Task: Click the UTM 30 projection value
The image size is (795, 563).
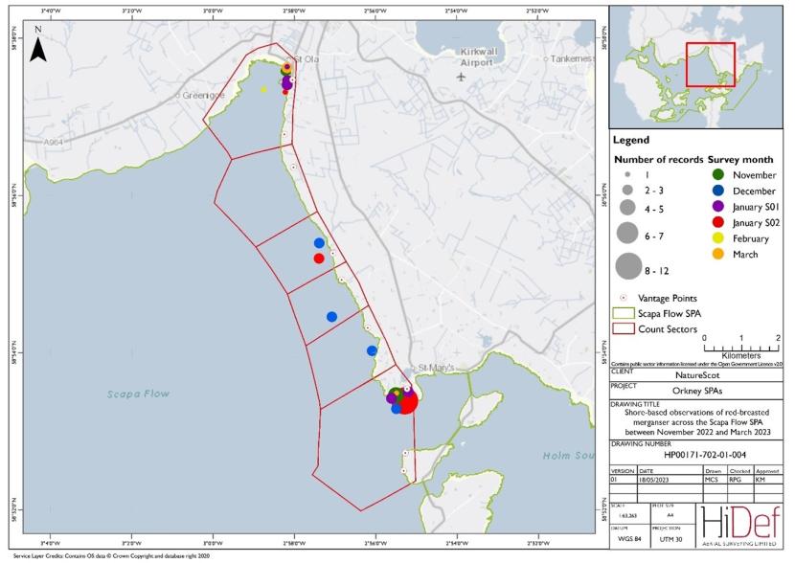Action: click(x=670, y=539)
